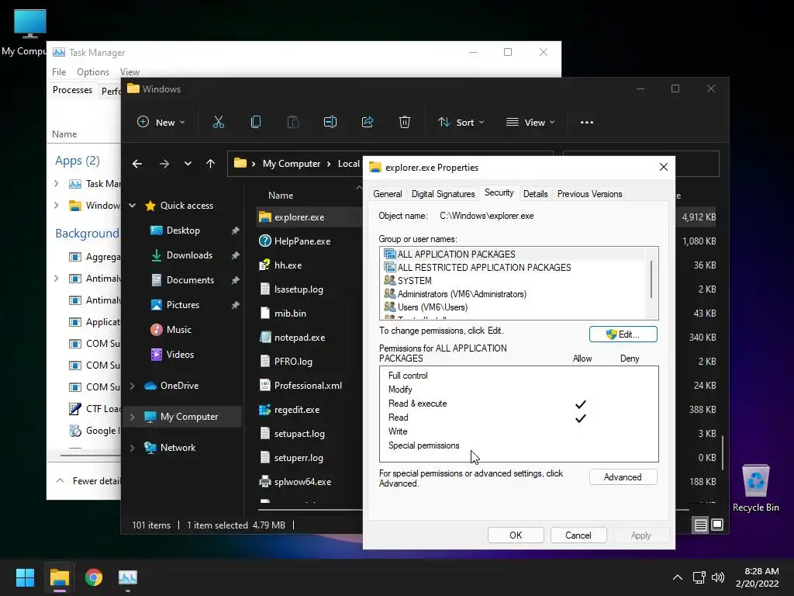The width and height of the screenshot is (794, 596).
Task: Switch to large icons view in status bar
Action: (717, 525)
